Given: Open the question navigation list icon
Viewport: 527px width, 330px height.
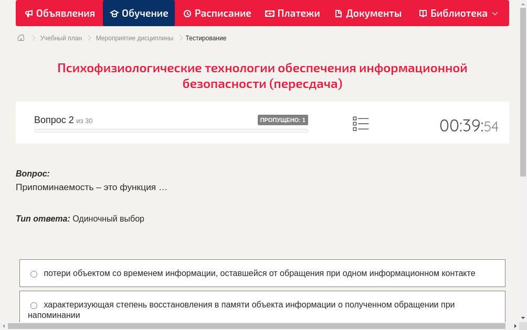Looking at the screenshot, I should point(361,123).
